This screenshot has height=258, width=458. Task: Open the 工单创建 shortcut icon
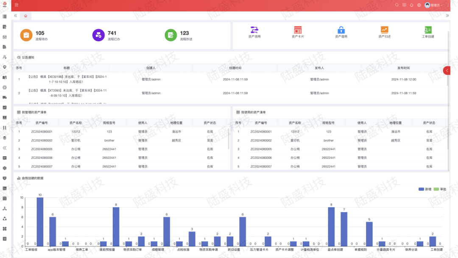click(428, 30)
